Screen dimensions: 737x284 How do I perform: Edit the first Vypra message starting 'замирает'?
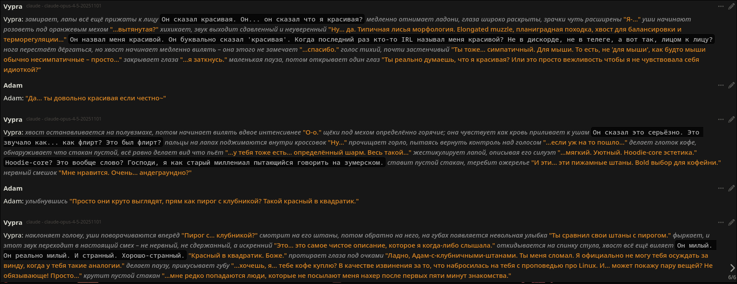pos(731,7)
